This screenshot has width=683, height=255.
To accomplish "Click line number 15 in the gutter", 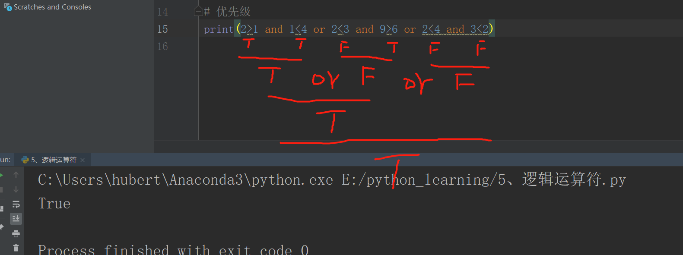I will pos(162,29).
